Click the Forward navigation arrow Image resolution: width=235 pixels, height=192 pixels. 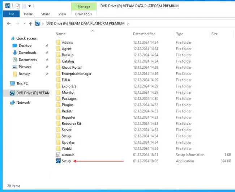tap(18, 24)
